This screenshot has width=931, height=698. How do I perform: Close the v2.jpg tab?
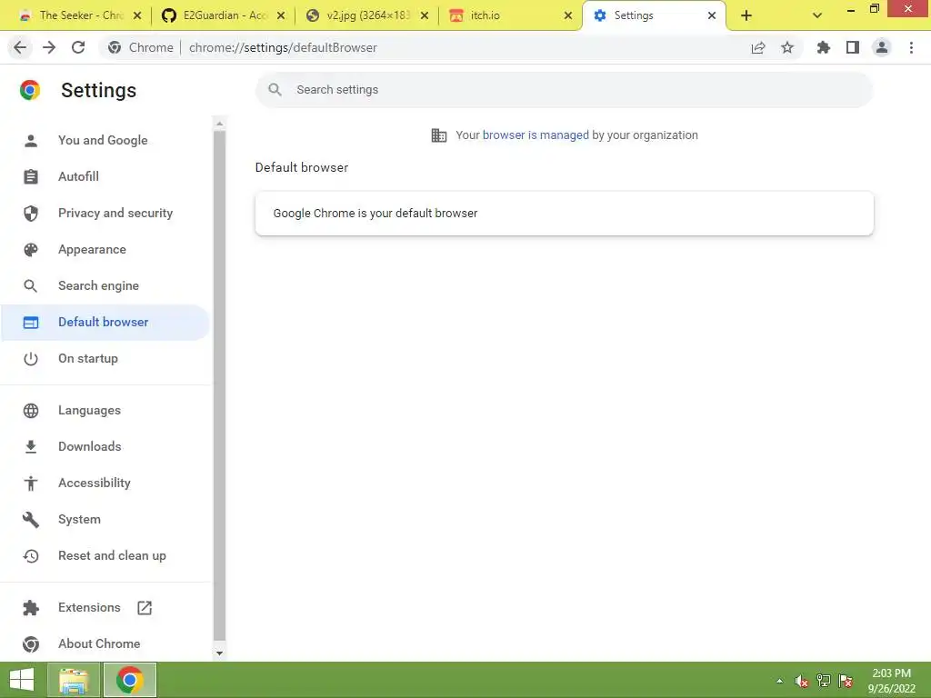tap(425, 15)
